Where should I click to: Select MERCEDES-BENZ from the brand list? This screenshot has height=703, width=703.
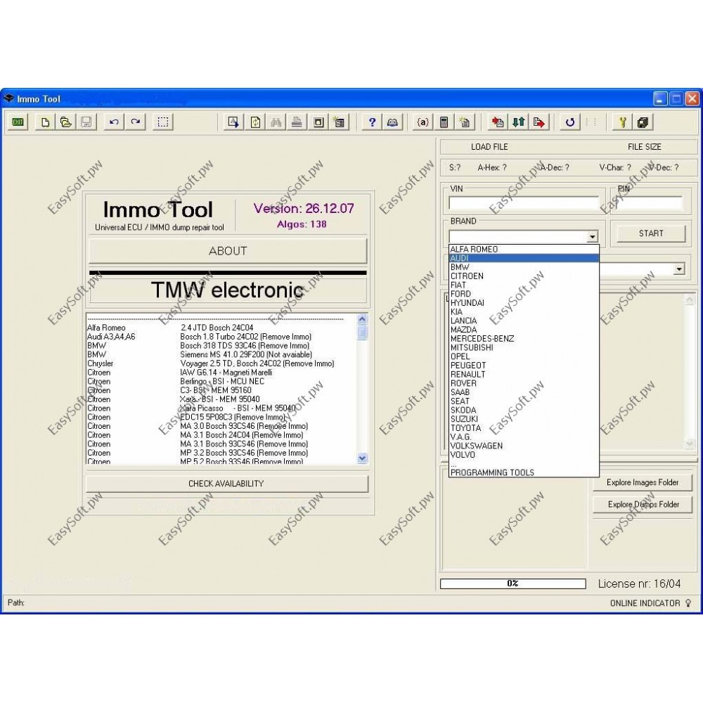(524, 339)
